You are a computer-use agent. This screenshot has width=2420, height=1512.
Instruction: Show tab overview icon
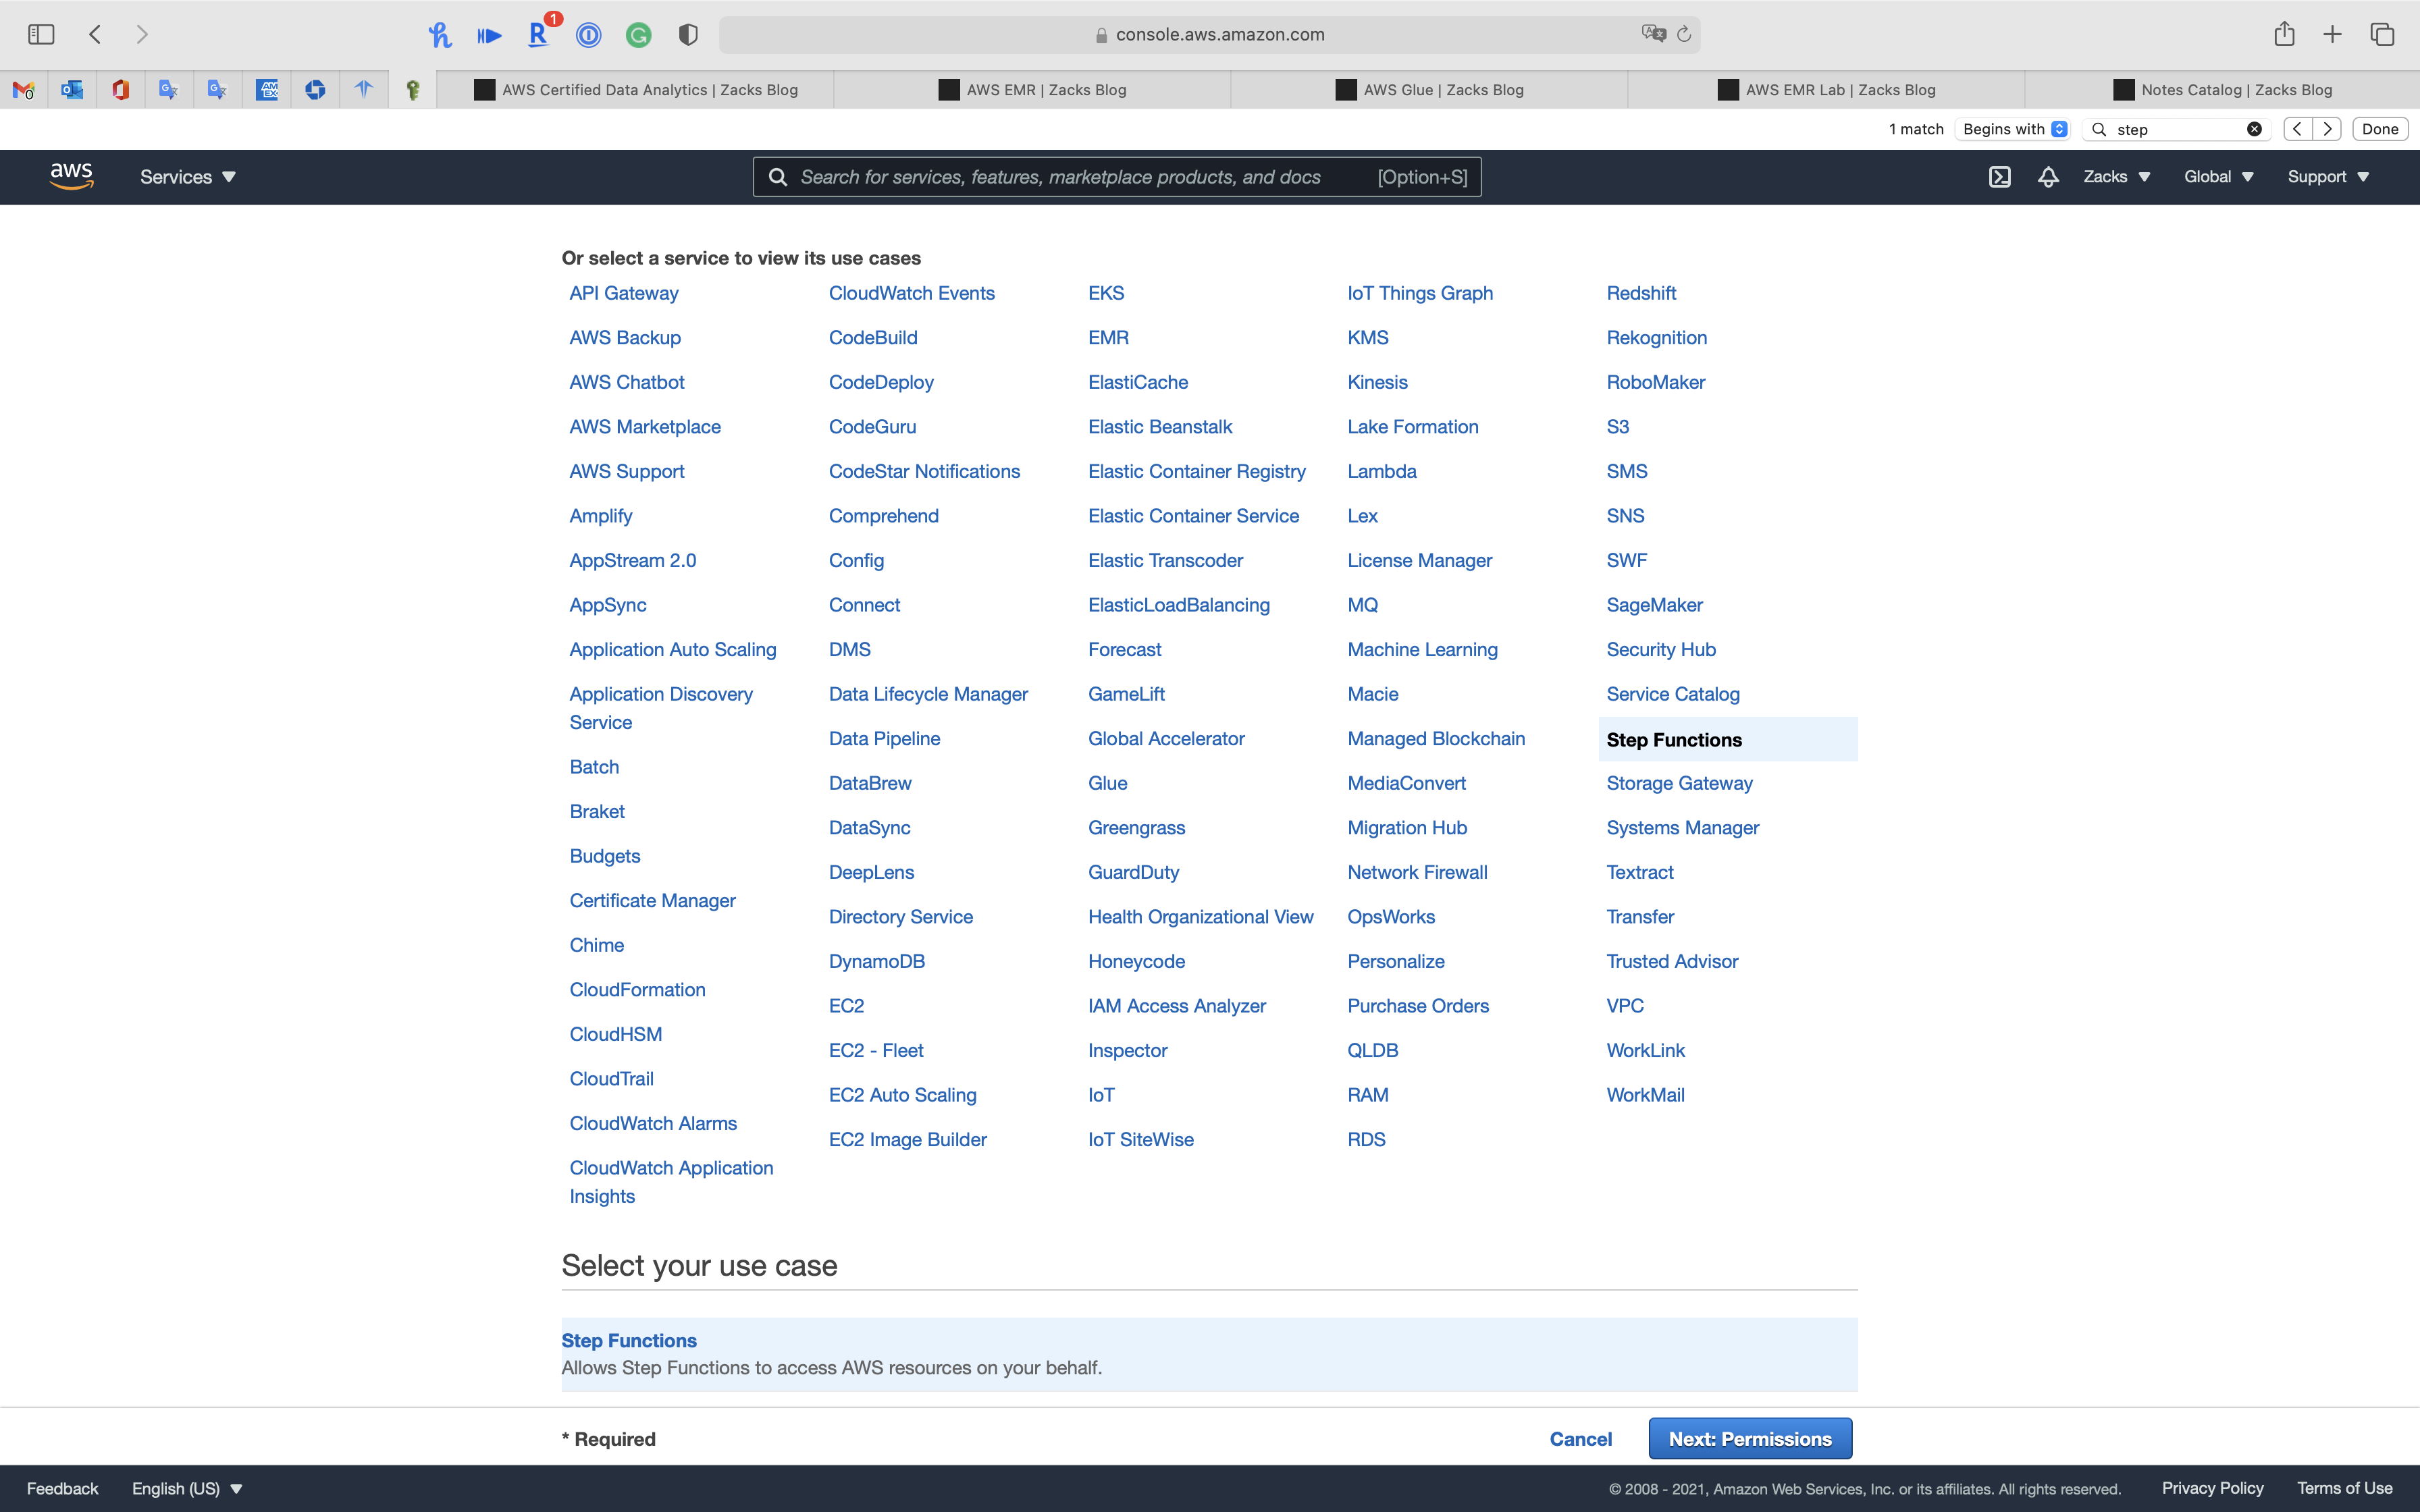pyautogui.click(x=2382, y=34)
